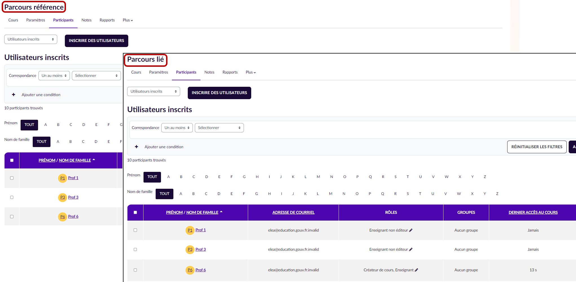Edit Prof 3 role with pencil icon
The width and height of the screenshot is (576, 282).
(x=411, y=249)
